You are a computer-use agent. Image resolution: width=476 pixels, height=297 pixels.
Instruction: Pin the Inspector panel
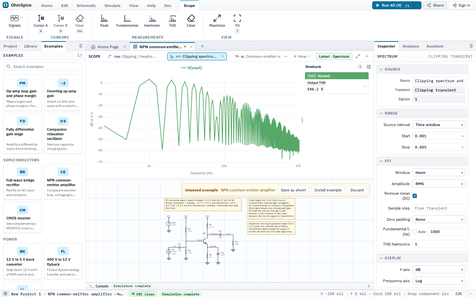[x=471, y=46]
